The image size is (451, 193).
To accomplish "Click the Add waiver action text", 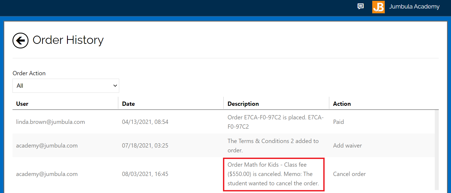I will coord(347,145).
